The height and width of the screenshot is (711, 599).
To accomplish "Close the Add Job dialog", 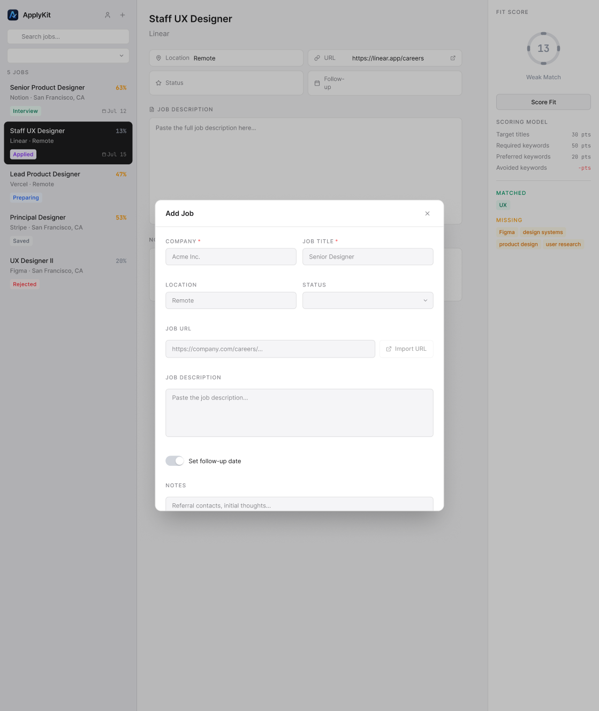I will coord(427,214).
